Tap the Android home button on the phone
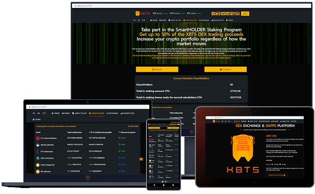The height and width of the screenshot is (194, 315). (163, 185)
